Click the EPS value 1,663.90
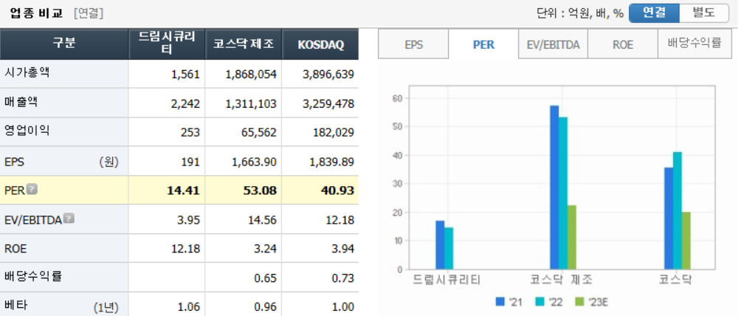The image size is (744, 316). coord(254,162)
